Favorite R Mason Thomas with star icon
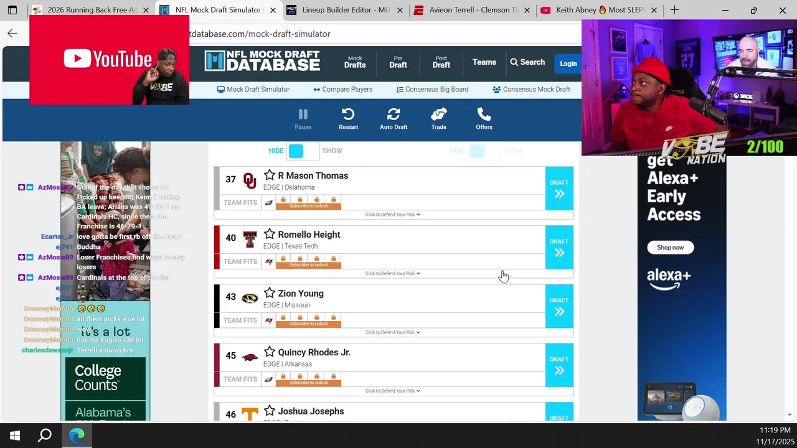This screenshot has height=448, width=797. [x=269, y=175]
